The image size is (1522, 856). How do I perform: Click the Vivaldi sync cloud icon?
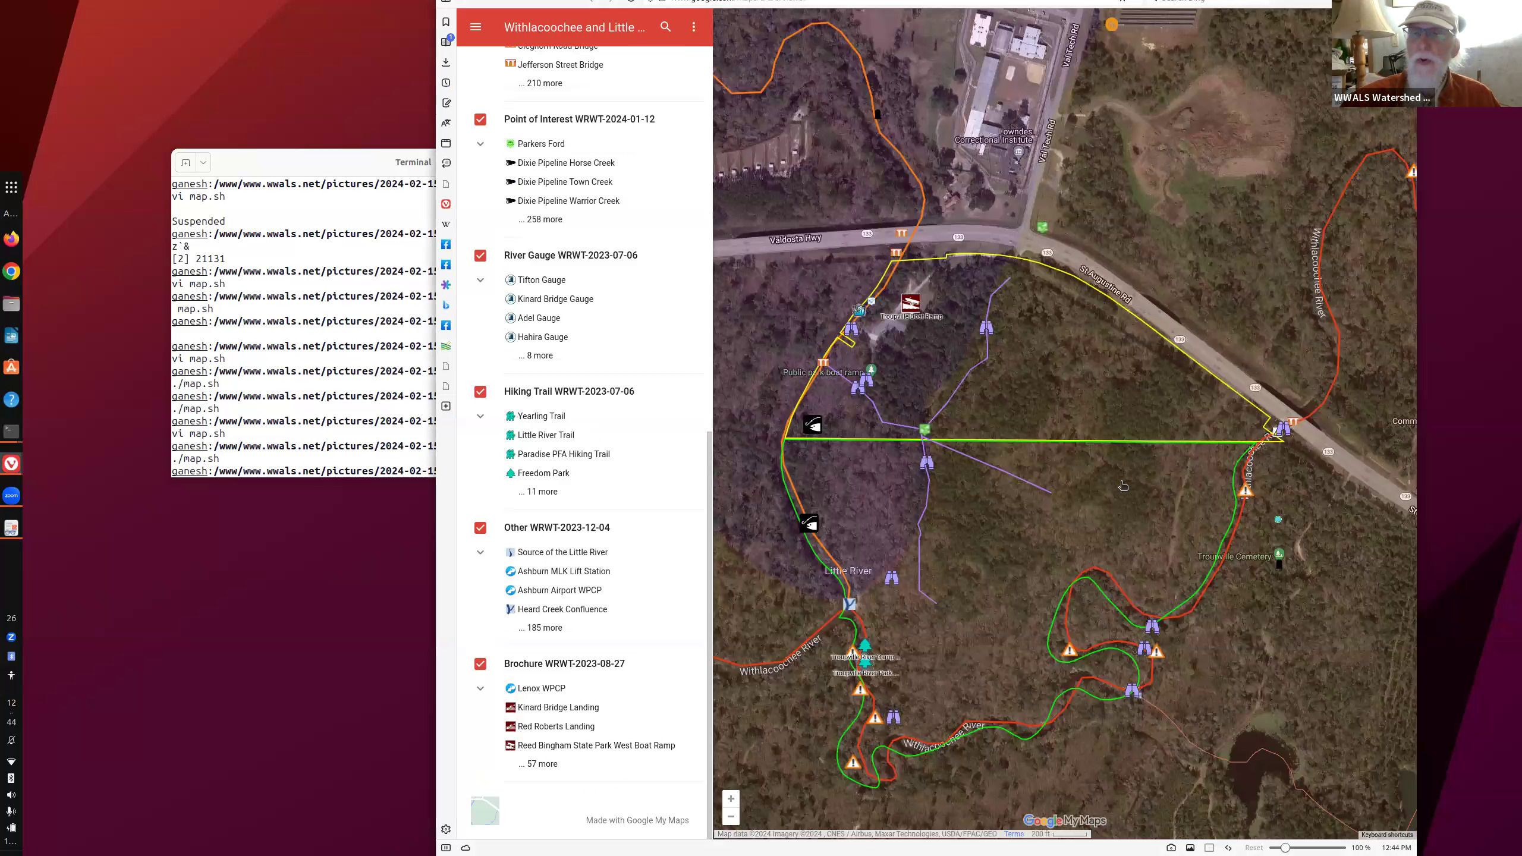pyautogui.click(x=466, y=848)
